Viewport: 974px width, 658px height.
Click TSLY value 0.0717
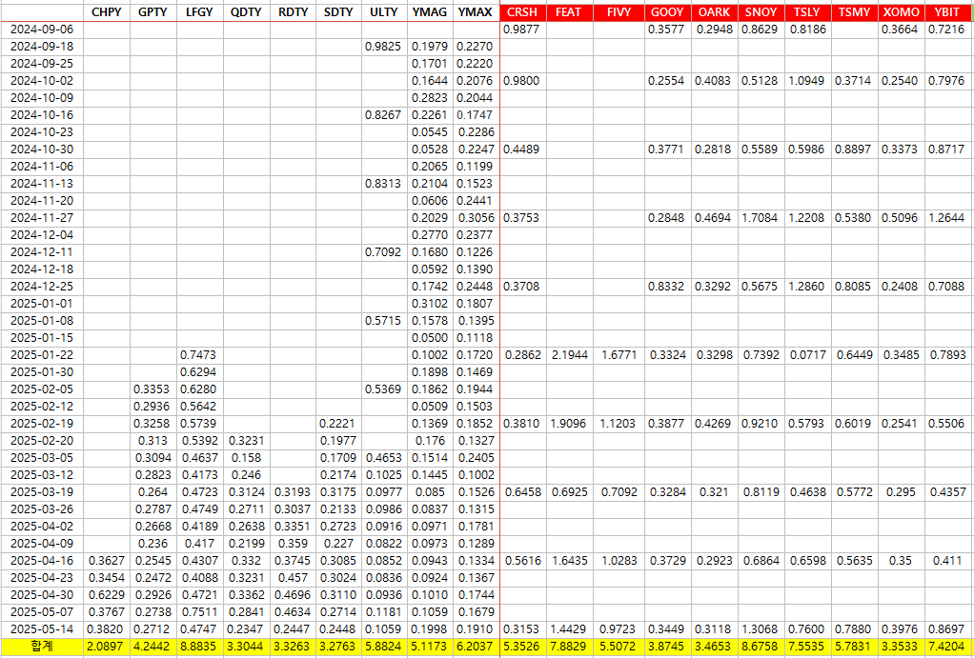(807, 355)
